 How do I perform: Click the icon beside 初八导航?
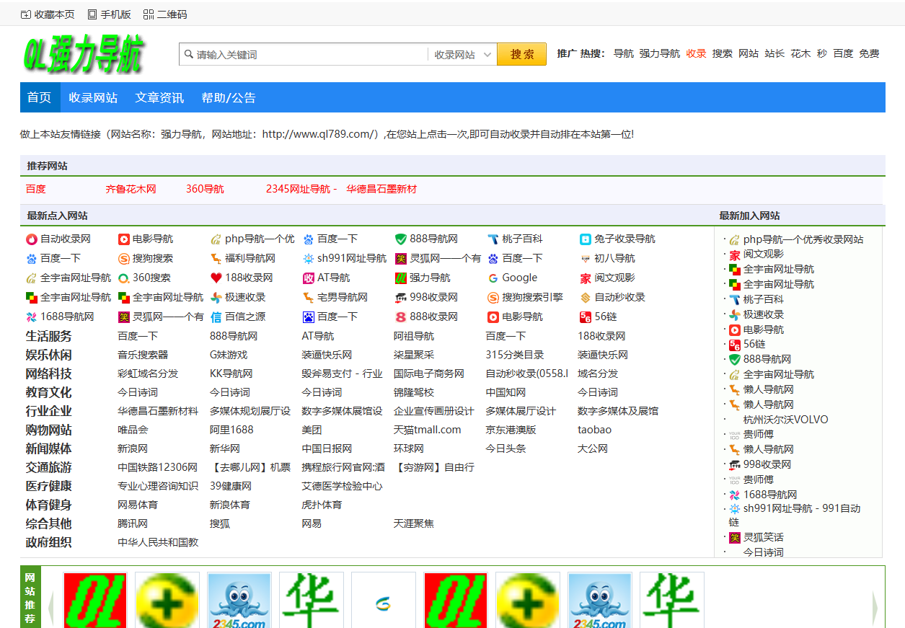coord(586,259)
